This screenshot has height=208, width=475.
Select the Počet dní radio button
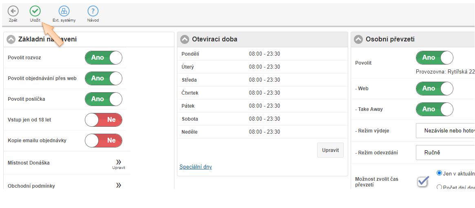tap(439, 187)
